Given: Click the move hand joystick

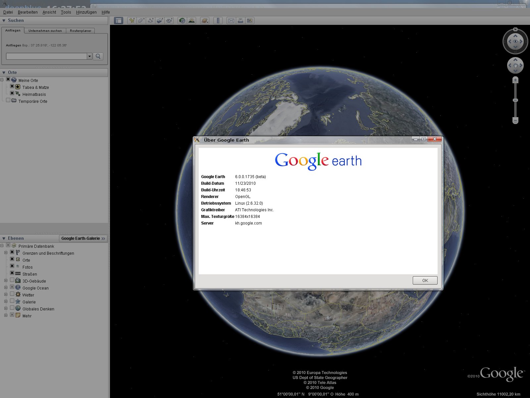Looking at the screenshot, I should point(515,65).
